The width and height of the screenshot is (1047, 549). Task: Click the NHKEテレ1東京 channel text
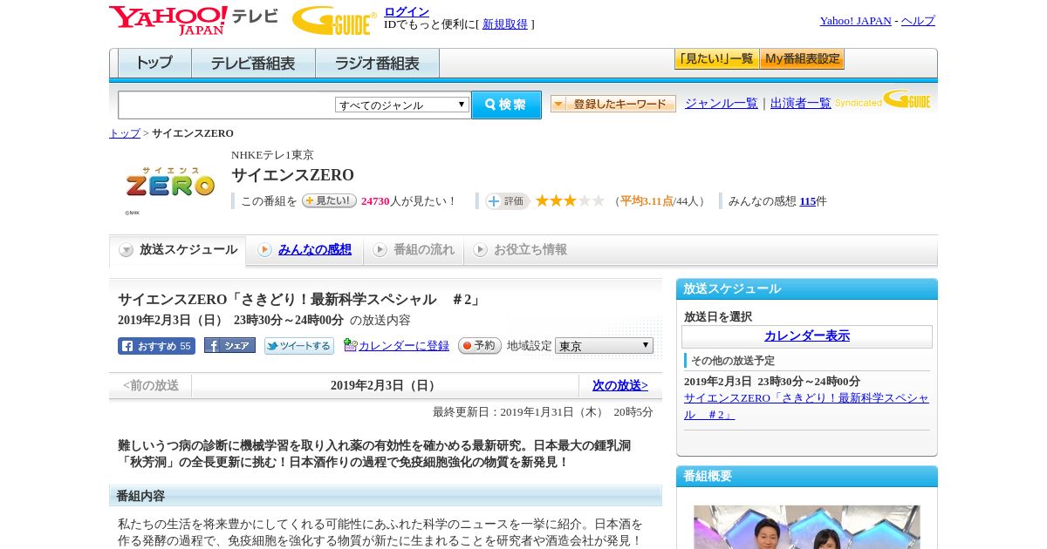(x=272, y=155)
